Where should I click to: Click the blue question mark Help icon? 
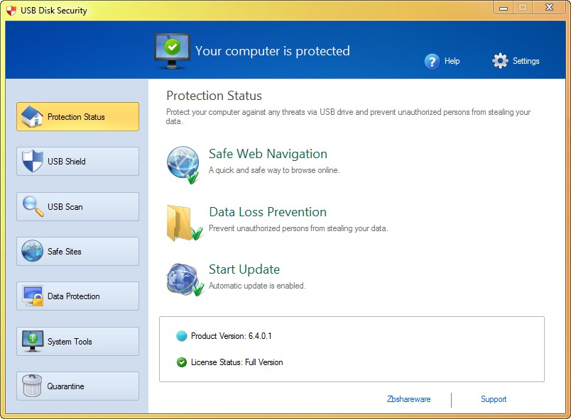pos(432,61)
